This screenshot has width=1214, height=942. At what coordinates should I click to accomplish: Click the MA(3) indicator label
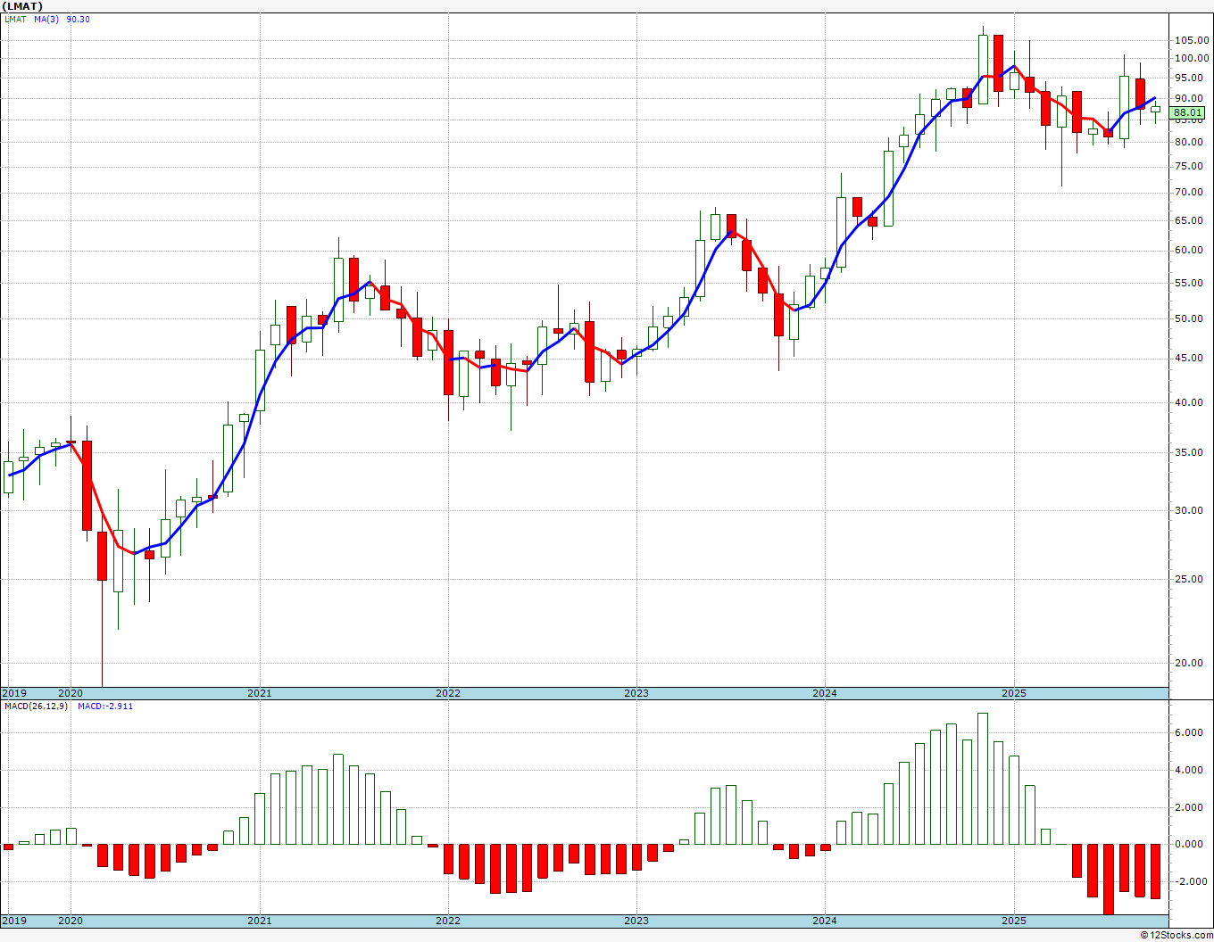(46, 19)
